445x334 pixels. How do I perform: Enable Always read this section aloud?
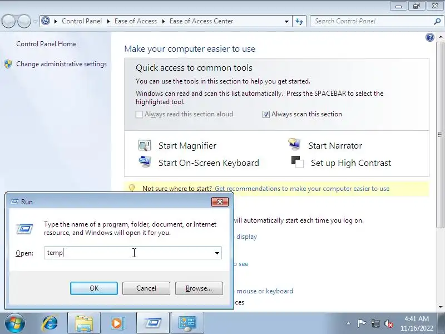pyautogui.click(x=139, y=114)
